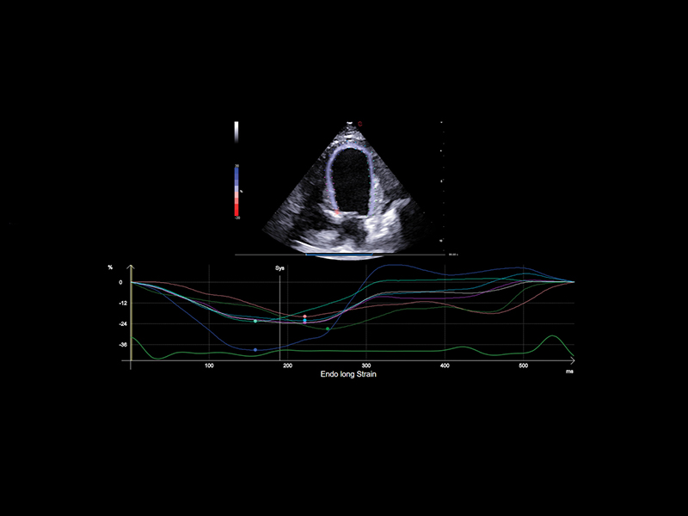Select the blue peak strain dot
Screen dimensions: 688x516
(x=255, y=350)
